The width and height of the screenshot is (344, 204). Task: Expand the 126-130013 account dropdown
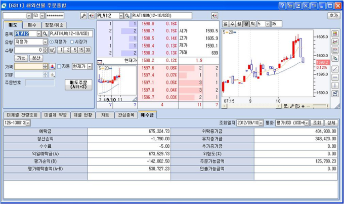(x=28, y=123)
